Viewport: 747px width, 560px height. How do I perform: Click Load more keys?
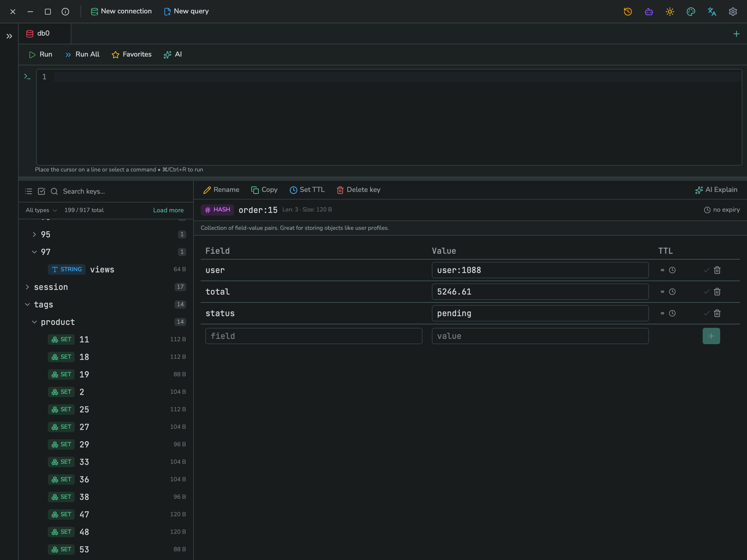[x=168, y=210]
